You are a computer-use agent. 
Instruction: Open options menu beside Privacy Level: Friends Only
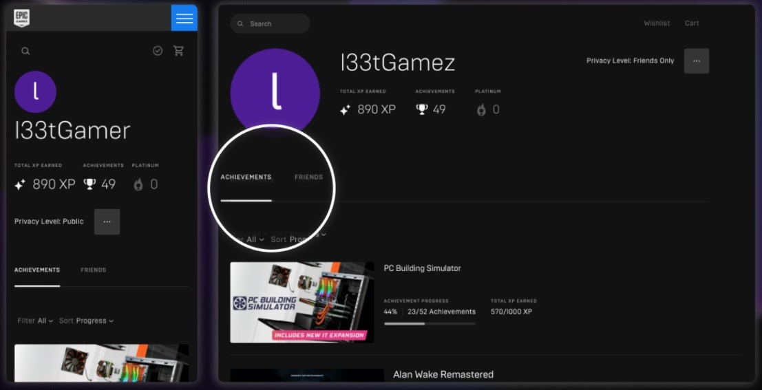coord(696,61)
